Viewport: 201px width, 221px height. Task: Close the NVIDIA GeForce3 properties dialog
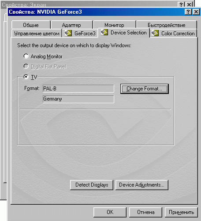click(196, 11)
